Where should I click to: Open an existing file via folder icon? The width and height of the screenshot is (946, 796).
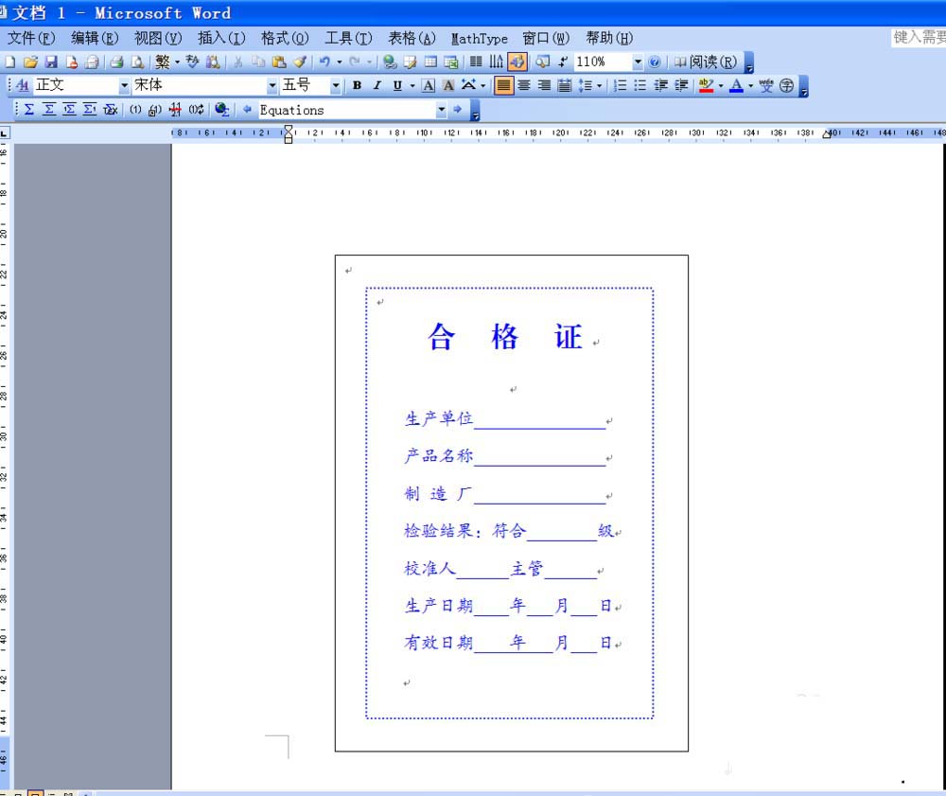pos(30,62)
